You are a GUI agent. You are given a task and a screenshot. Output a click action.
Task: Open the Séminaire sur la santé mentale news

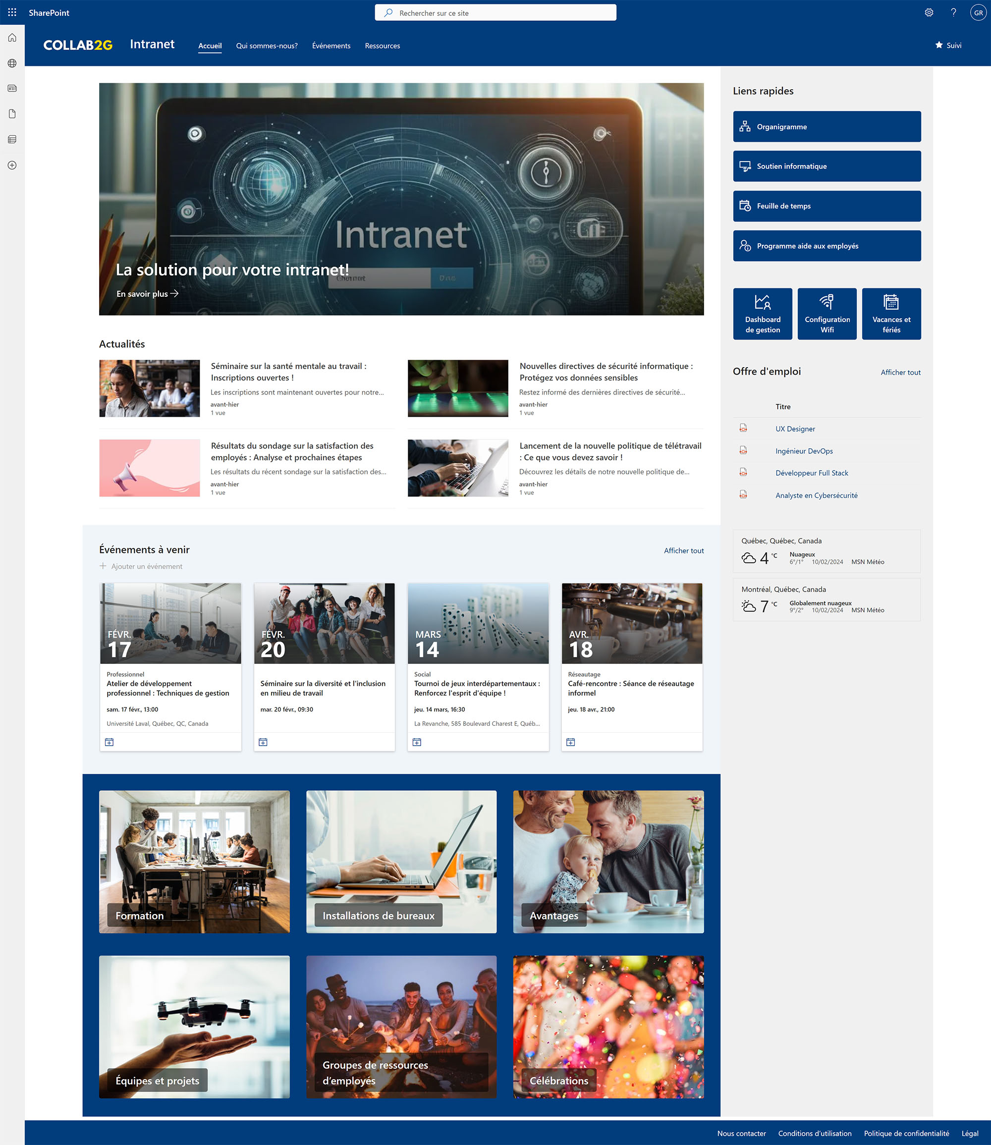(288, 372)
